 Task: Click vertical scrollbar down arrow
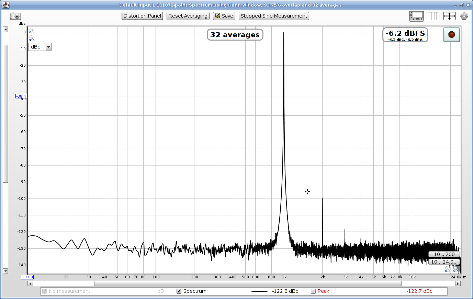tap(5, 271)
